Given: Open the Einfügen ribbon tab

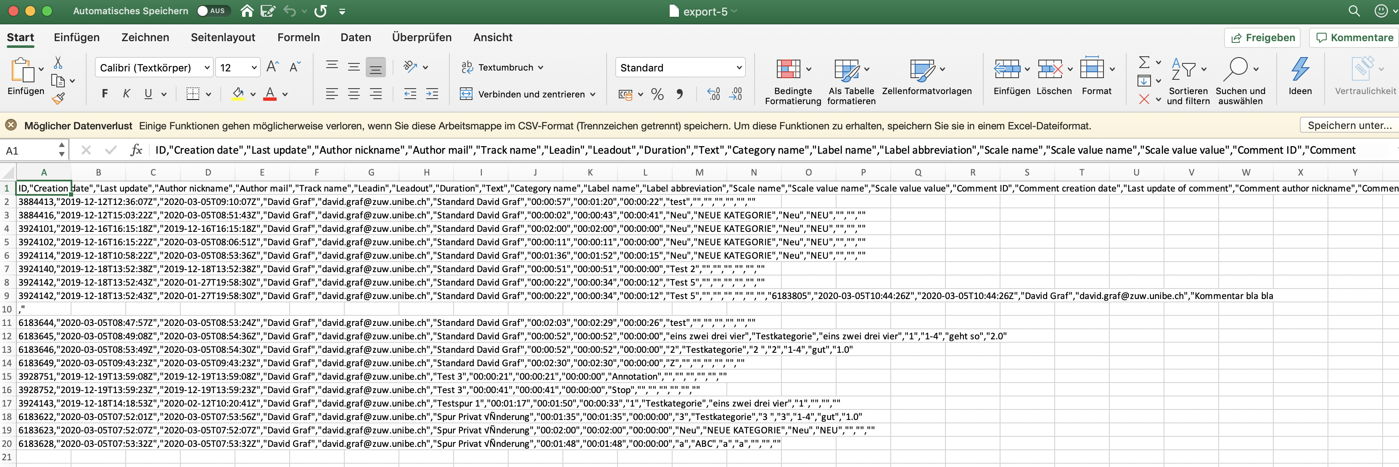Looking at the screenshot, I should 77,37.
